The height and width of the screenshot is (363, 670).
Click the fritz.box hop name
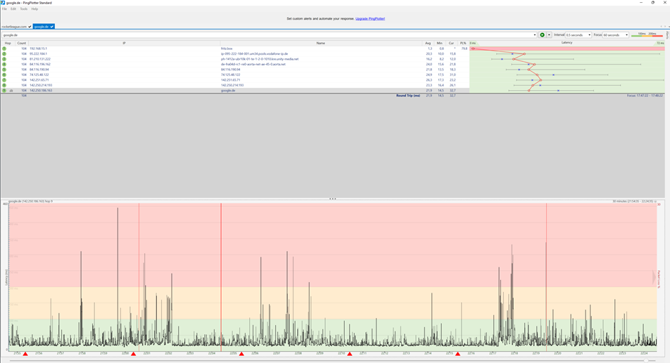227,49
